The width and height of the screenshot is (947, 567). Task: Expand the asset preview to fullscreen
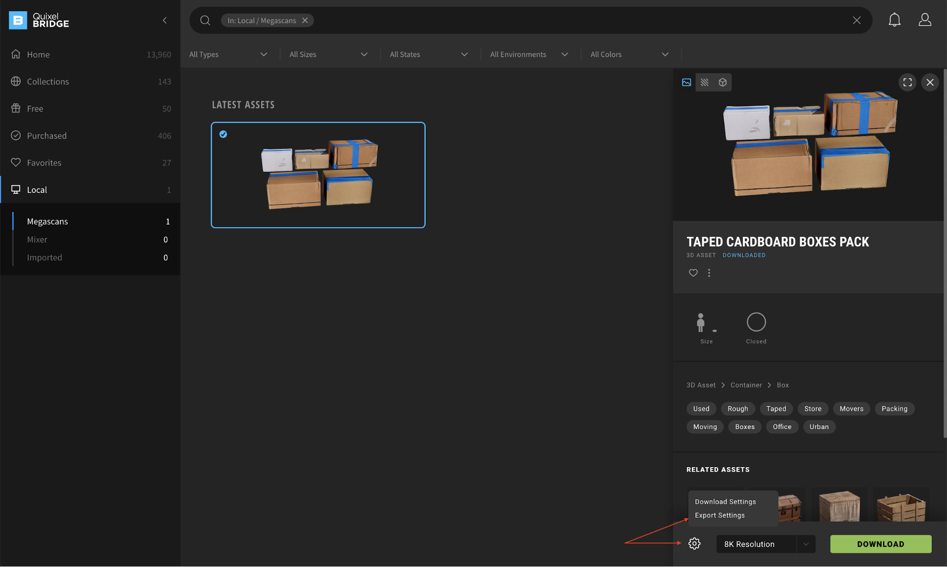[907, 82]
